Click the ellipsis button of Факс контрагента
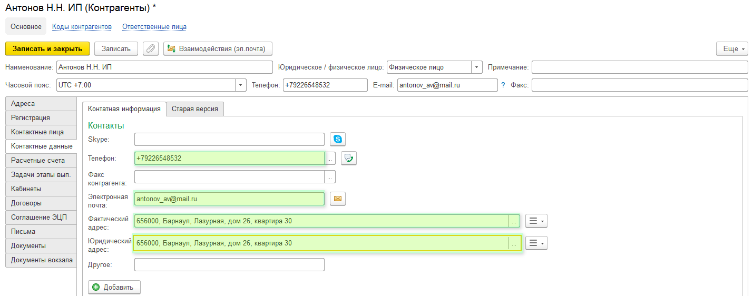 pos(330,176)
